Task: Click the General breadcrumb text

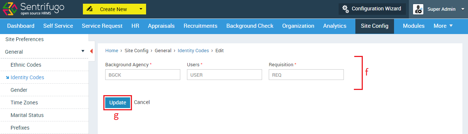Action: (163, 50)
